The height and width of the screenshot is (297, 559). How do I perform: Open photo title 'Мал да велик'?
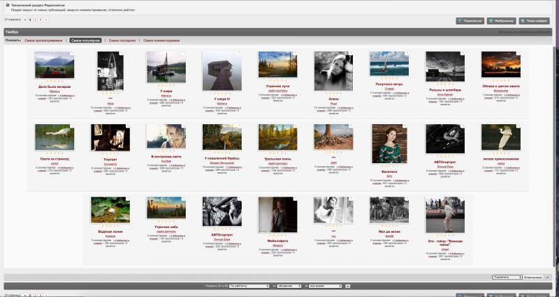tap(389, 231)
